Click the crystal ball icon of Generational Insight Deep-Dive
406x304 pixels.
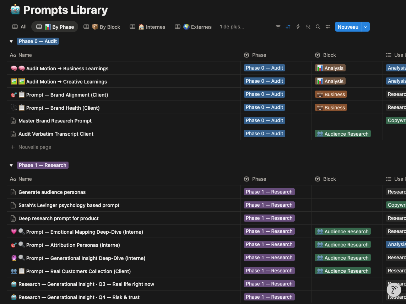click(14, 258)
